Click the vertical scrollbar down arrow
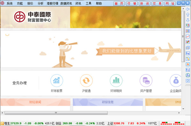 (x=183, y=109)
